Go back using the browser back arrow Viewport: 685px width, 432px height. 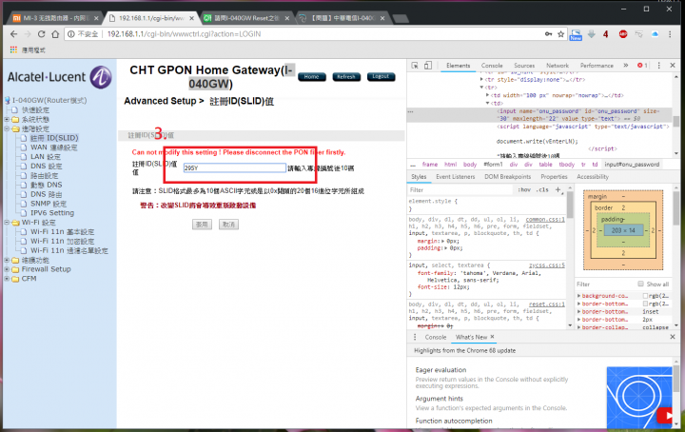[x=13, y=34]
